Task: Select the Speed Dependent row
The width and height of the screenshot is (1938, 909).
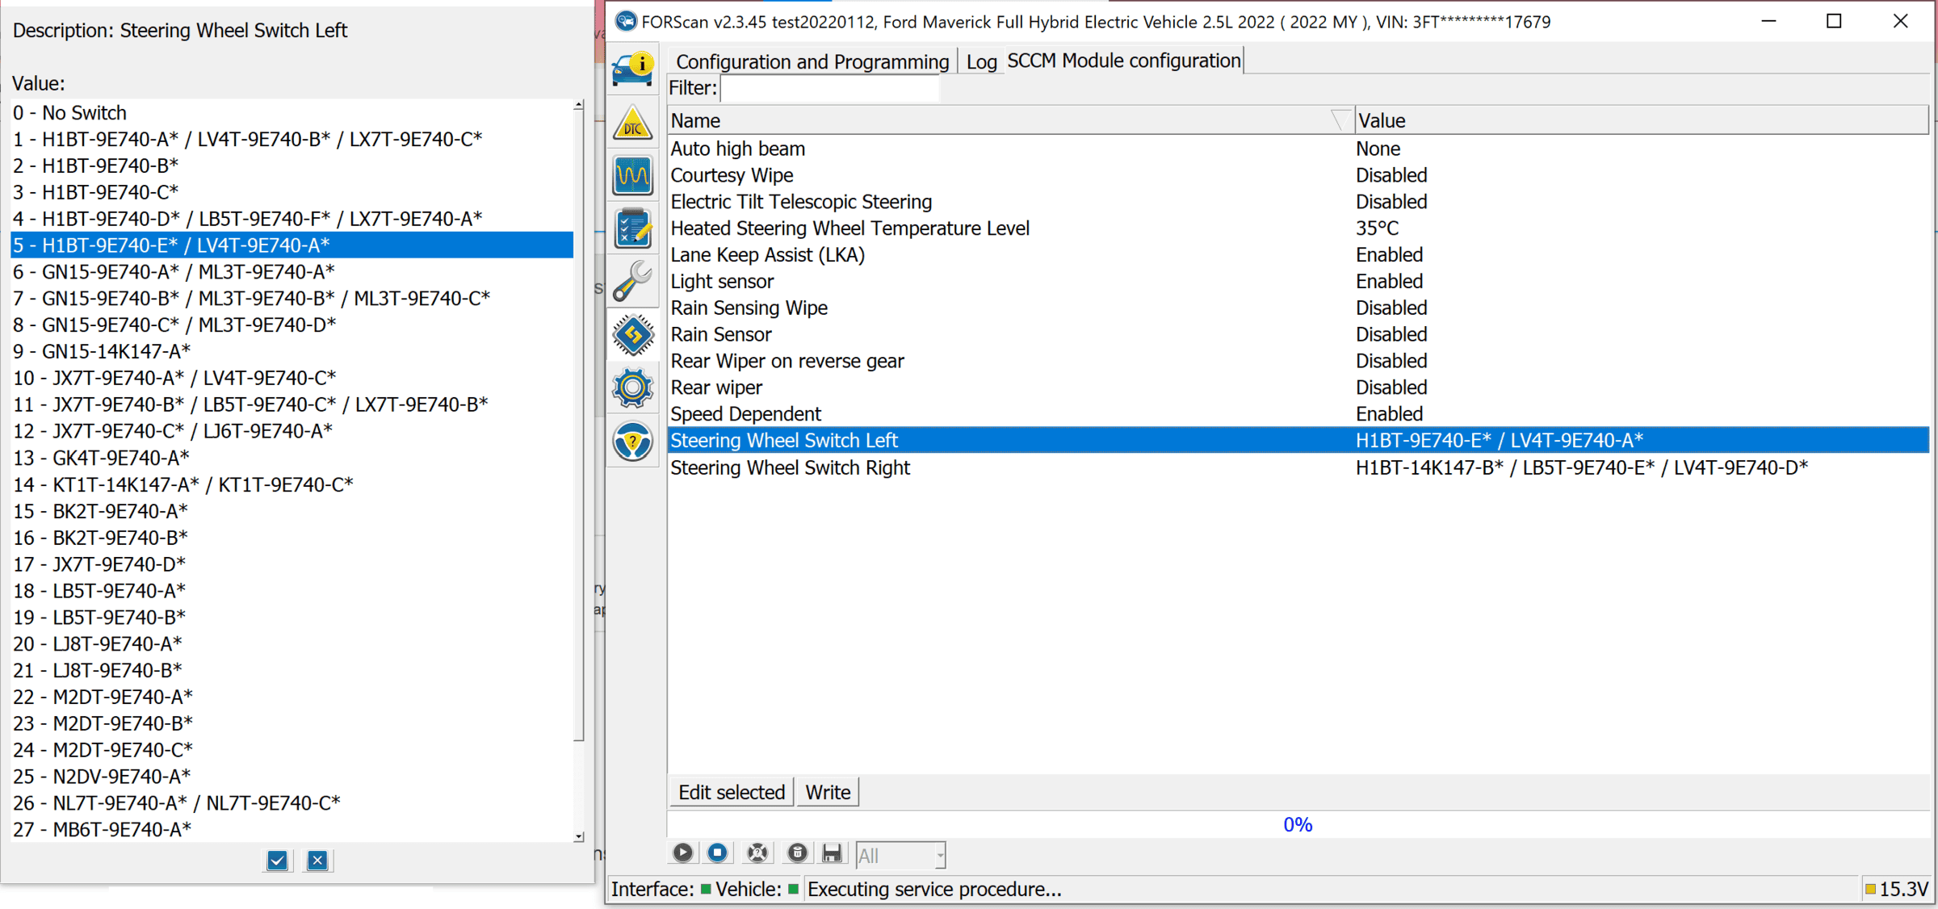Action: (x=1298, y=414)
